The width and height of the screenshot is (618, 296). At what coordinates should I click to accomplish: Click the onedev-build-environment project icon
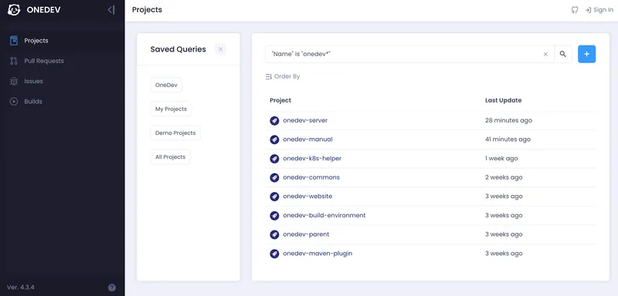tap(274, 215)
